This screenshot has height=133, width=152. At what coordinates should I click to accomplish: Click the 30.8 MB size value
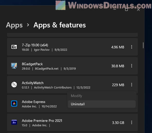[x=118, y=66]
